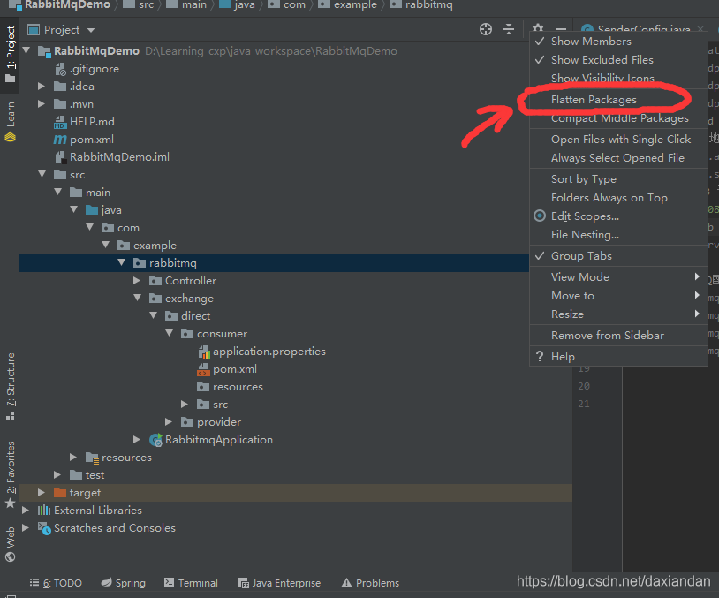Open the Resize submenu
719x598 pixels.
pyautogui.click(x=618, y=314)
